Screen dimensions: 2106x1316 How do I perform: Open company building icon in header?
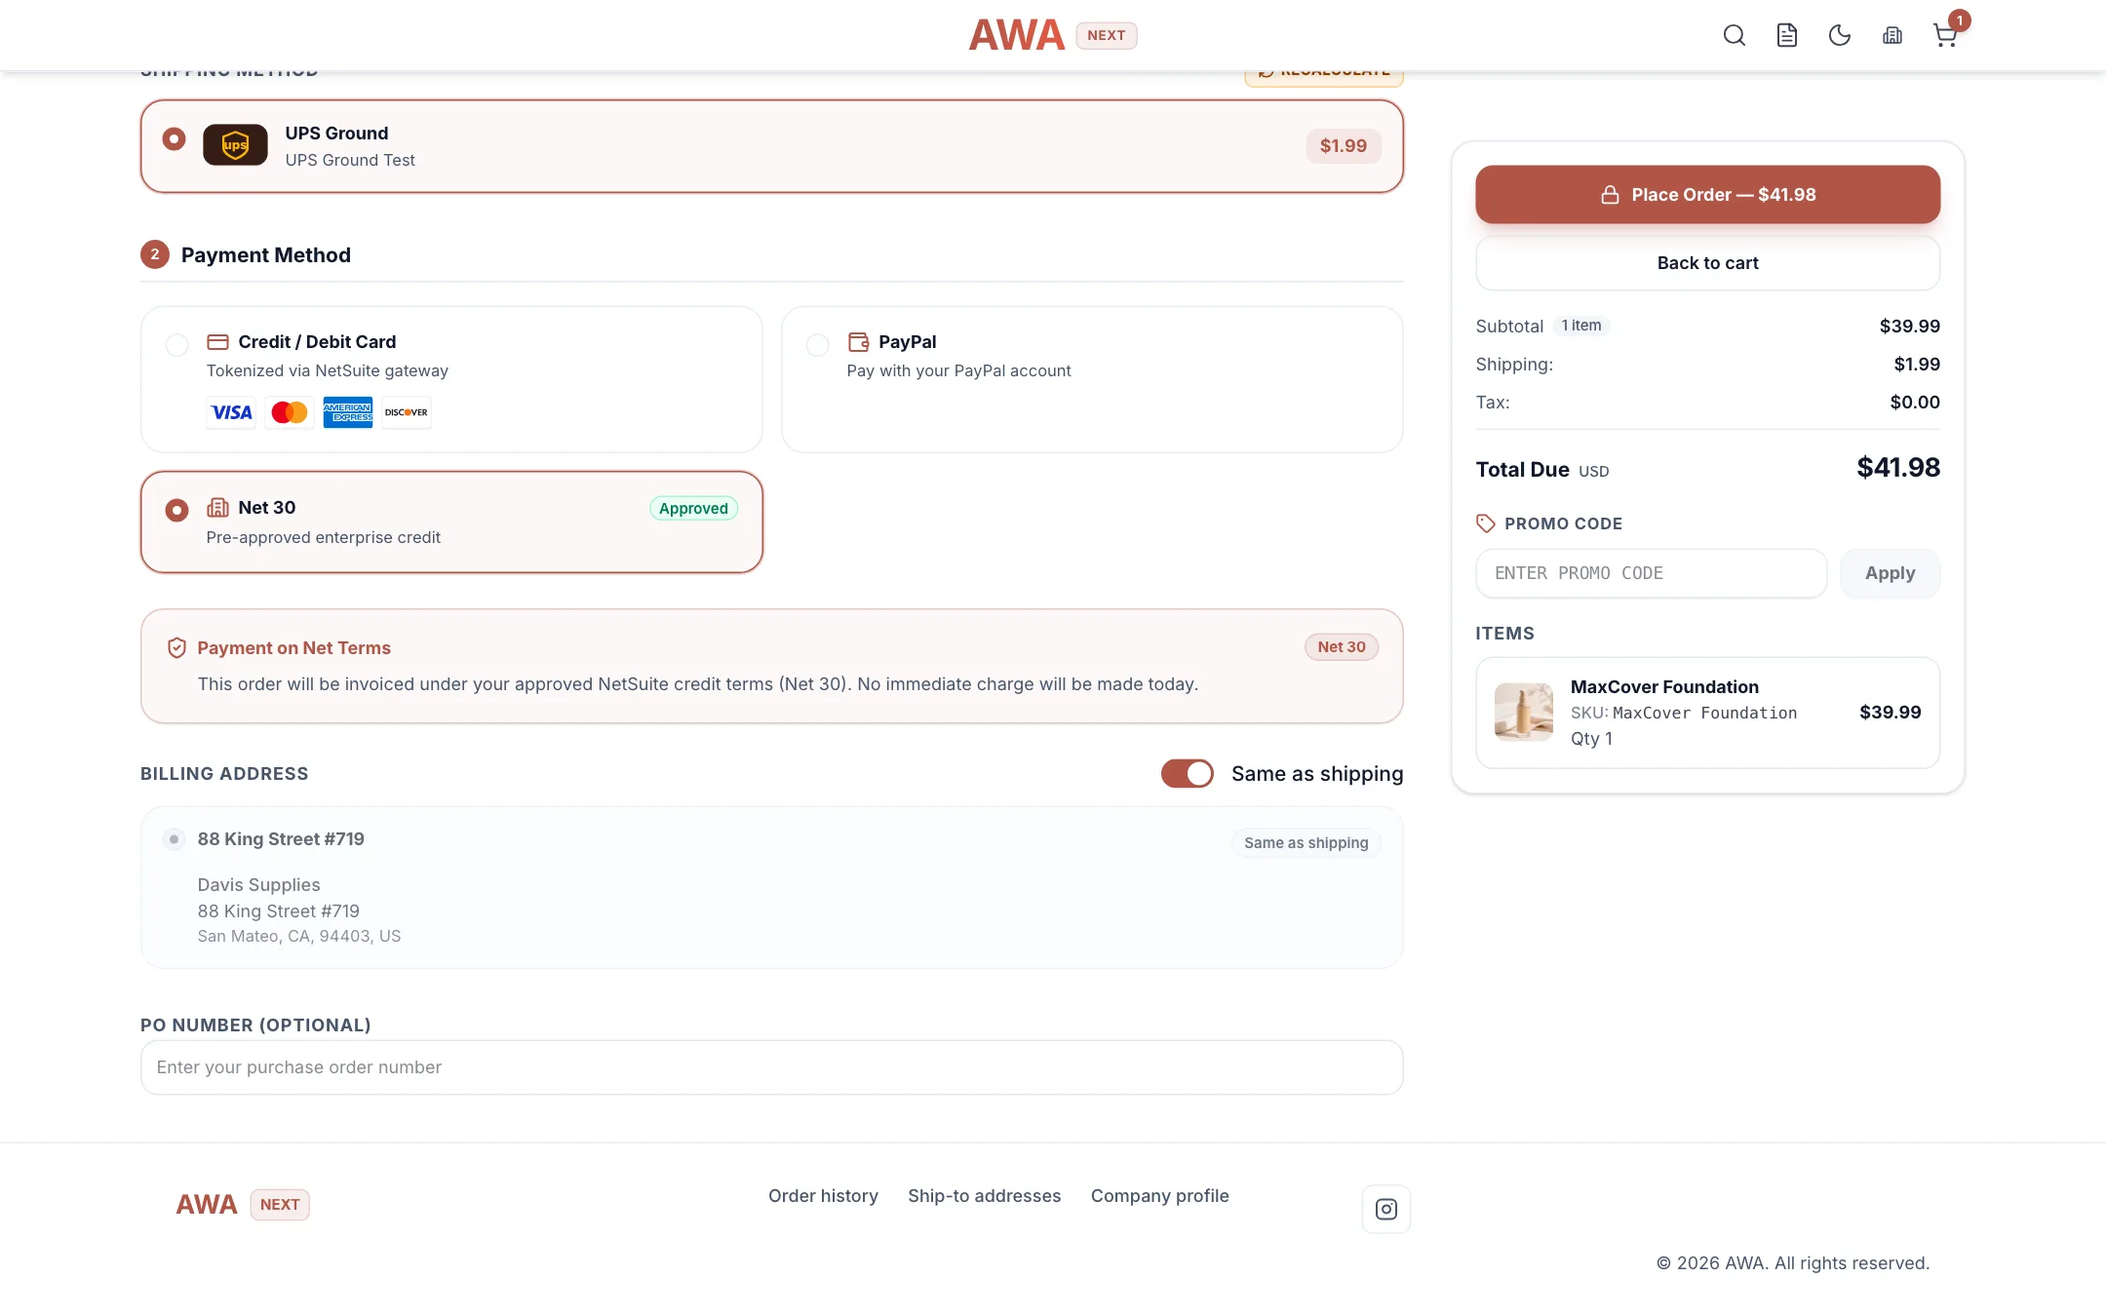pyautogui.click(x=1891, y=35)
